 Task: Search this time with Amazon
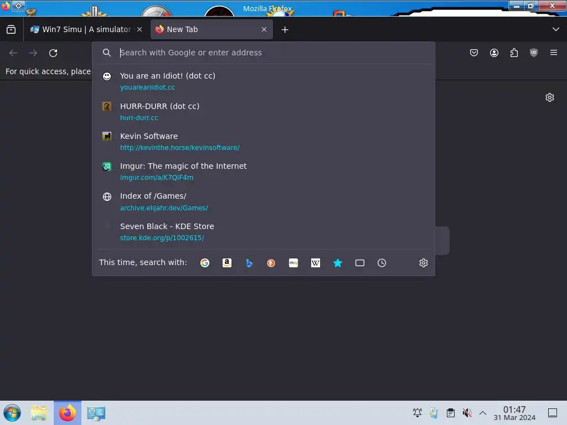(x=226, y=263)
